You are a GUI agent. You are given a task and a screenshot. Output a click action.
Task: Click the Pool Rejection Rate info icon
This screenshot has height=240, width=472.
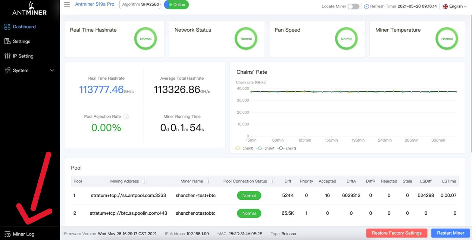126,117
